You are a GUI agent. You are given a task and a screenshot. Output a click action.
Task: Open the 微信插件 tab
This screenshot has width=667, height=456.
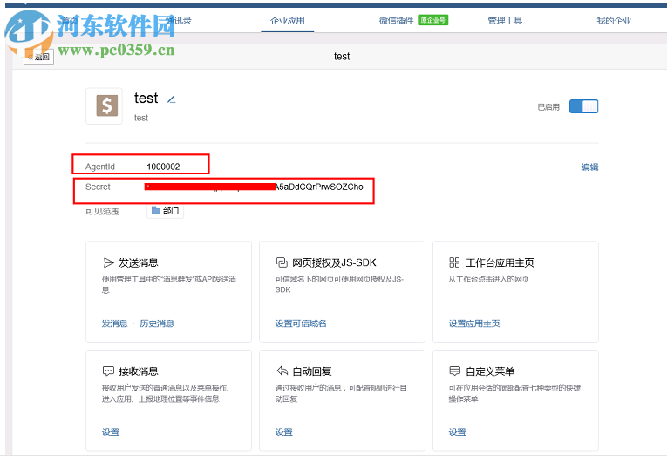pos(396,20)
